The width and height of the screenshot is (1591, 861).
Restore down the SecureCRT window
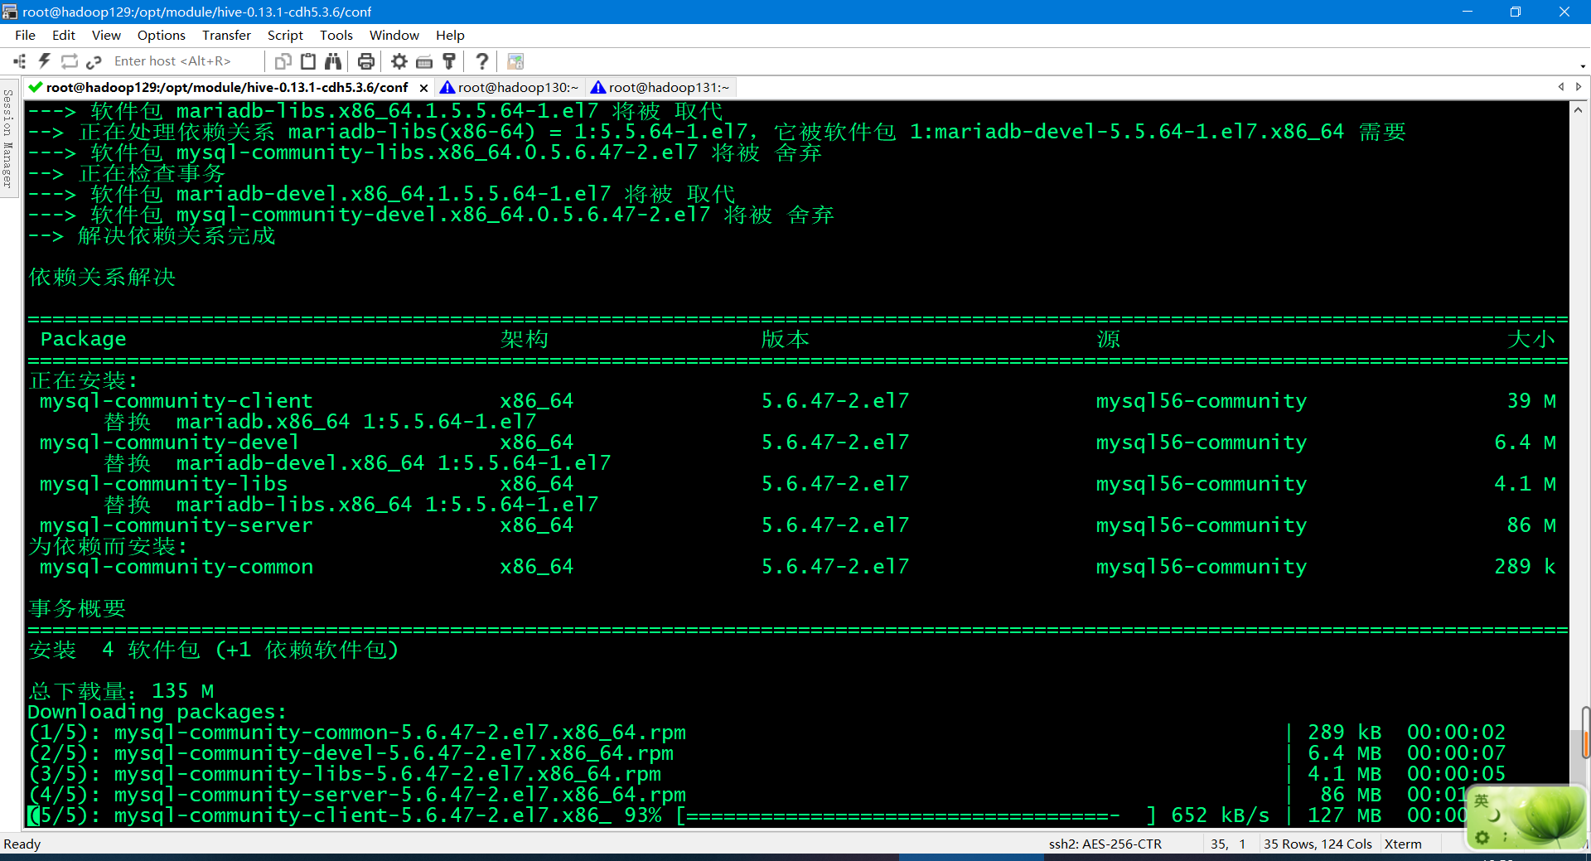[1516, 12]
